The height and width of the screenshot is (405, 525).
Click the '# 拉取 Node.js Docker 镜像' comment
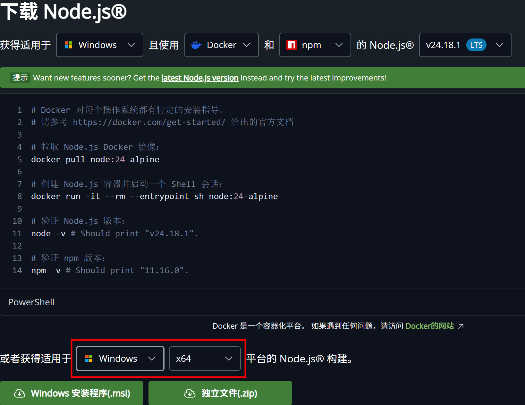point(95,147)
